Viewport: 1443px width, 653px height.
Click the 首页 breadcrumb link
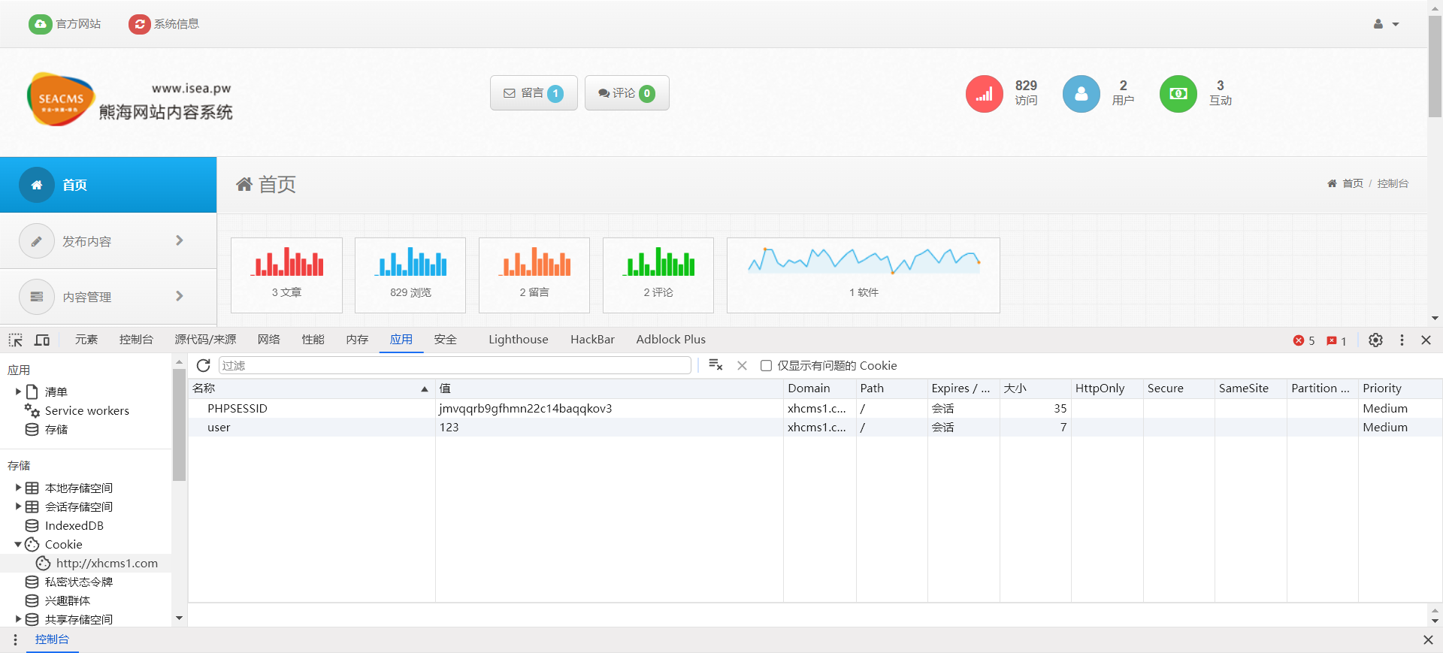pos(1352,183)
